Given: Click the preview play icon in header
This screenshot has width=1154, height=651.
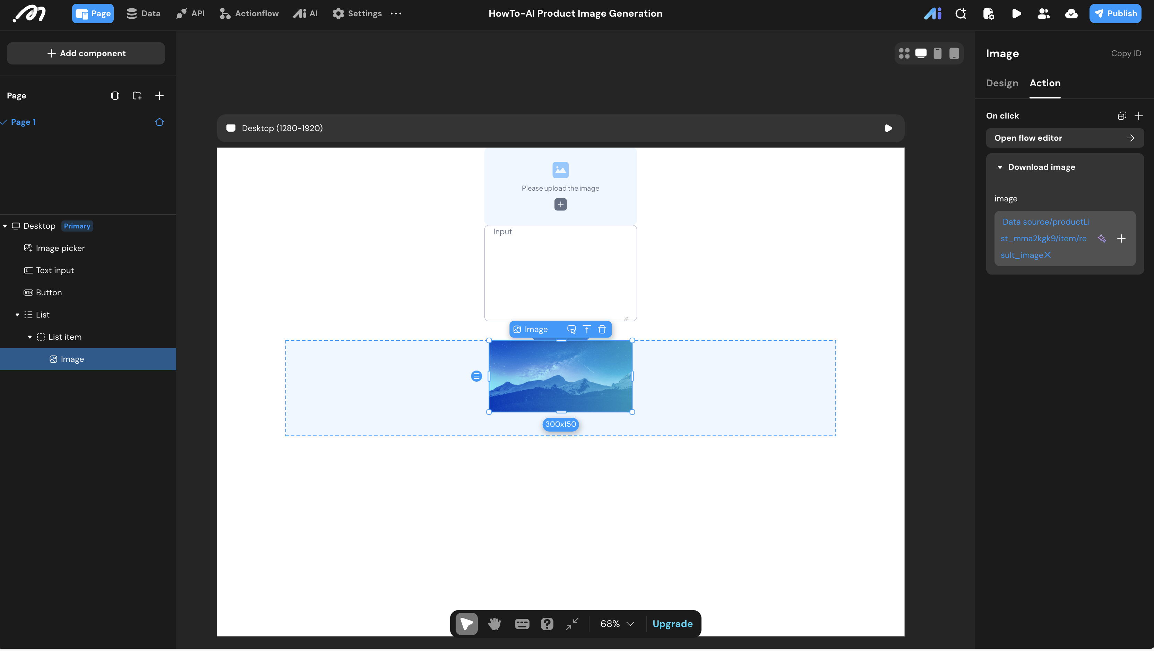Looking at the screenshot, I should [x=1016, y=14].
